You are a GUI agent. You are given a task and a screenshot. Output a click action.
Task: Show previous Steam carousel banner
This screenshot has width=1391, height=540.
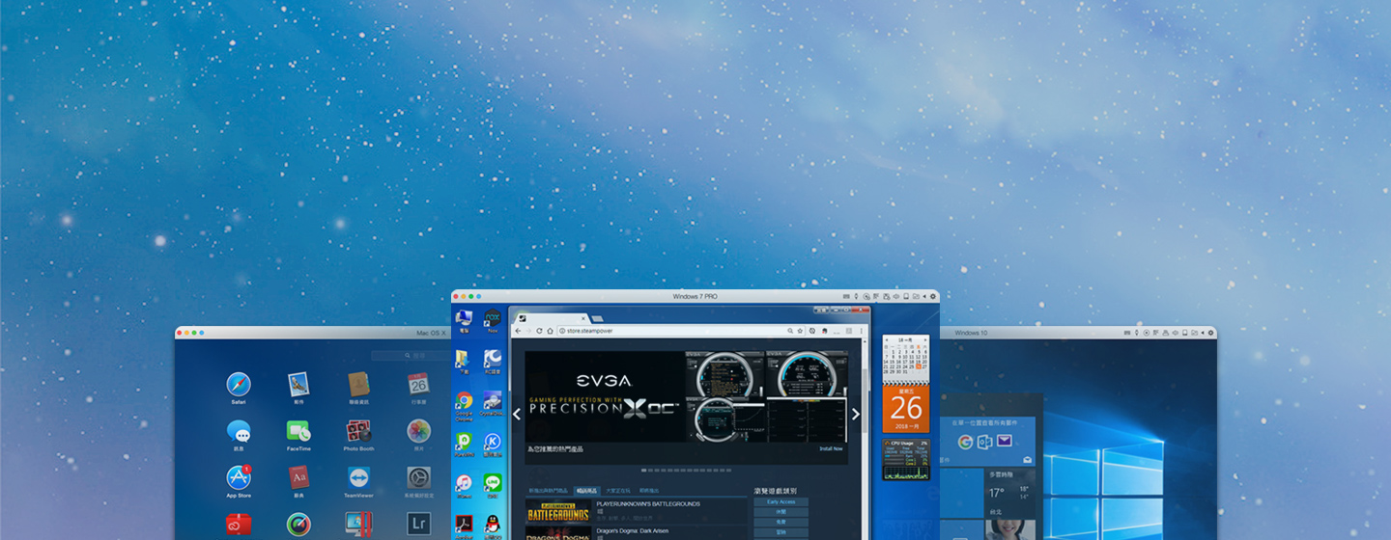(x=517, y=415)
